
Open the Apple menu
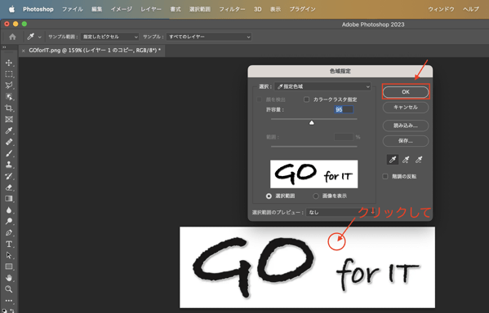11,9
